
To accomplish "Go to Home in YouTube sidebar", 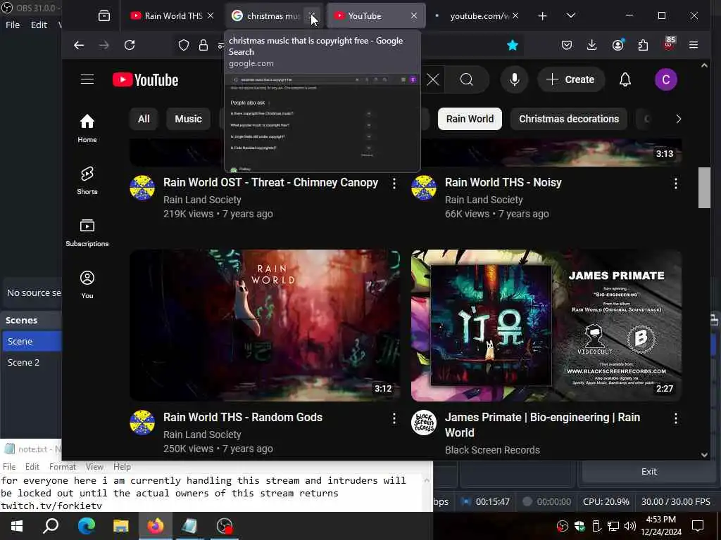I will [87, 129].
